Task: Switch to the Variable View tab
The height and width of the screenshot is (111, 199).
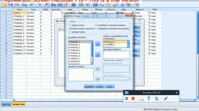Action: (x=18, y=105)
